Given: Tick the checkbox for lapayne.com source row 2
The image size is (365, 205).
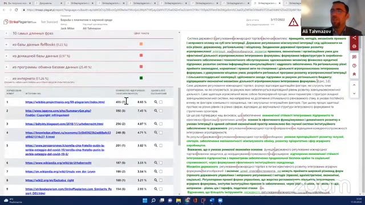Looking at the screenshot, I should coord(161,111).
